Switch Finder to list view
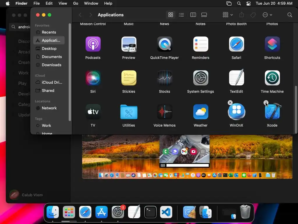The width and height of the screenshot is (298, 224). (x=181, y=15)
